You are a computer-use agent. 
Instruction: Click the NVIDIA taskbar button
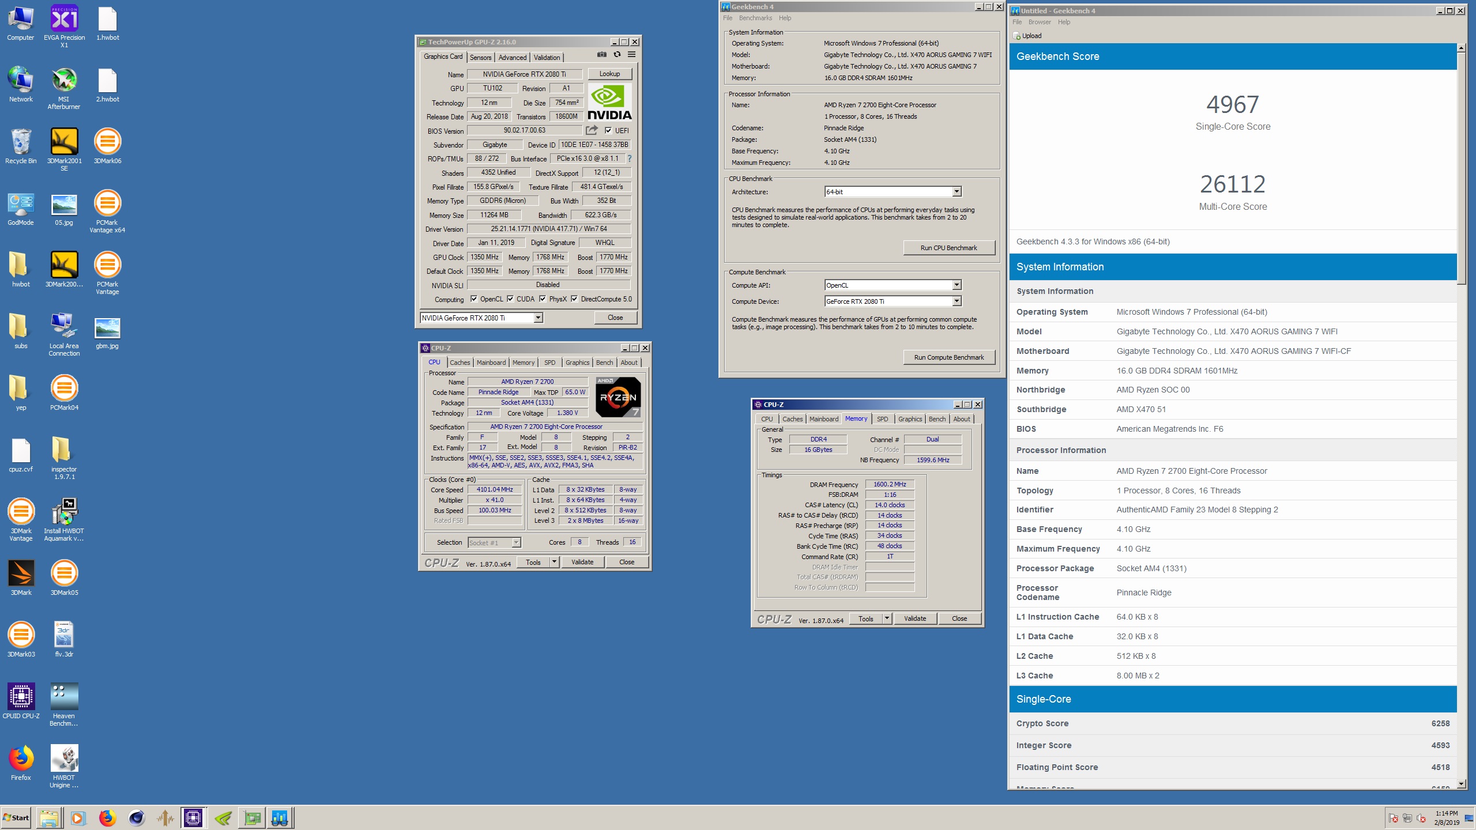(x=223, y=818)
